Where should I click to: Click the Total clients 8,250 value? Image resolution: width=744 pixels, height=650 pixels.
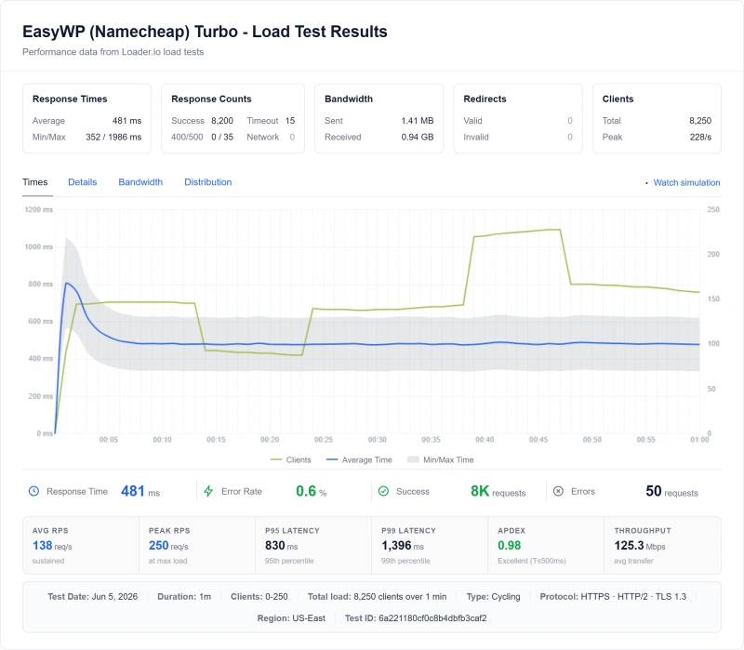pyautogui.click(x=700, y=121)
